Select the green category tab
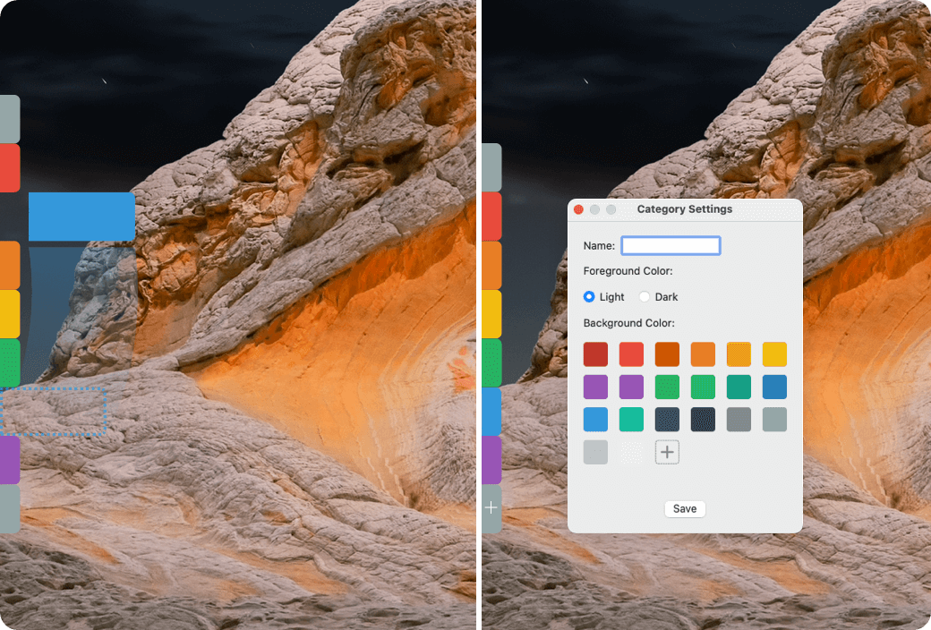 pyautogui.click(x=9, y=363)
